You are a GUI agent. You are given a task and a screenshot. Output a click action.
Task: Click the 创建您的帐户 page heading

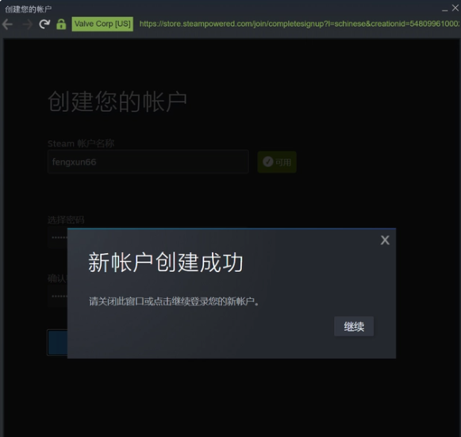(x=117, y=102)
